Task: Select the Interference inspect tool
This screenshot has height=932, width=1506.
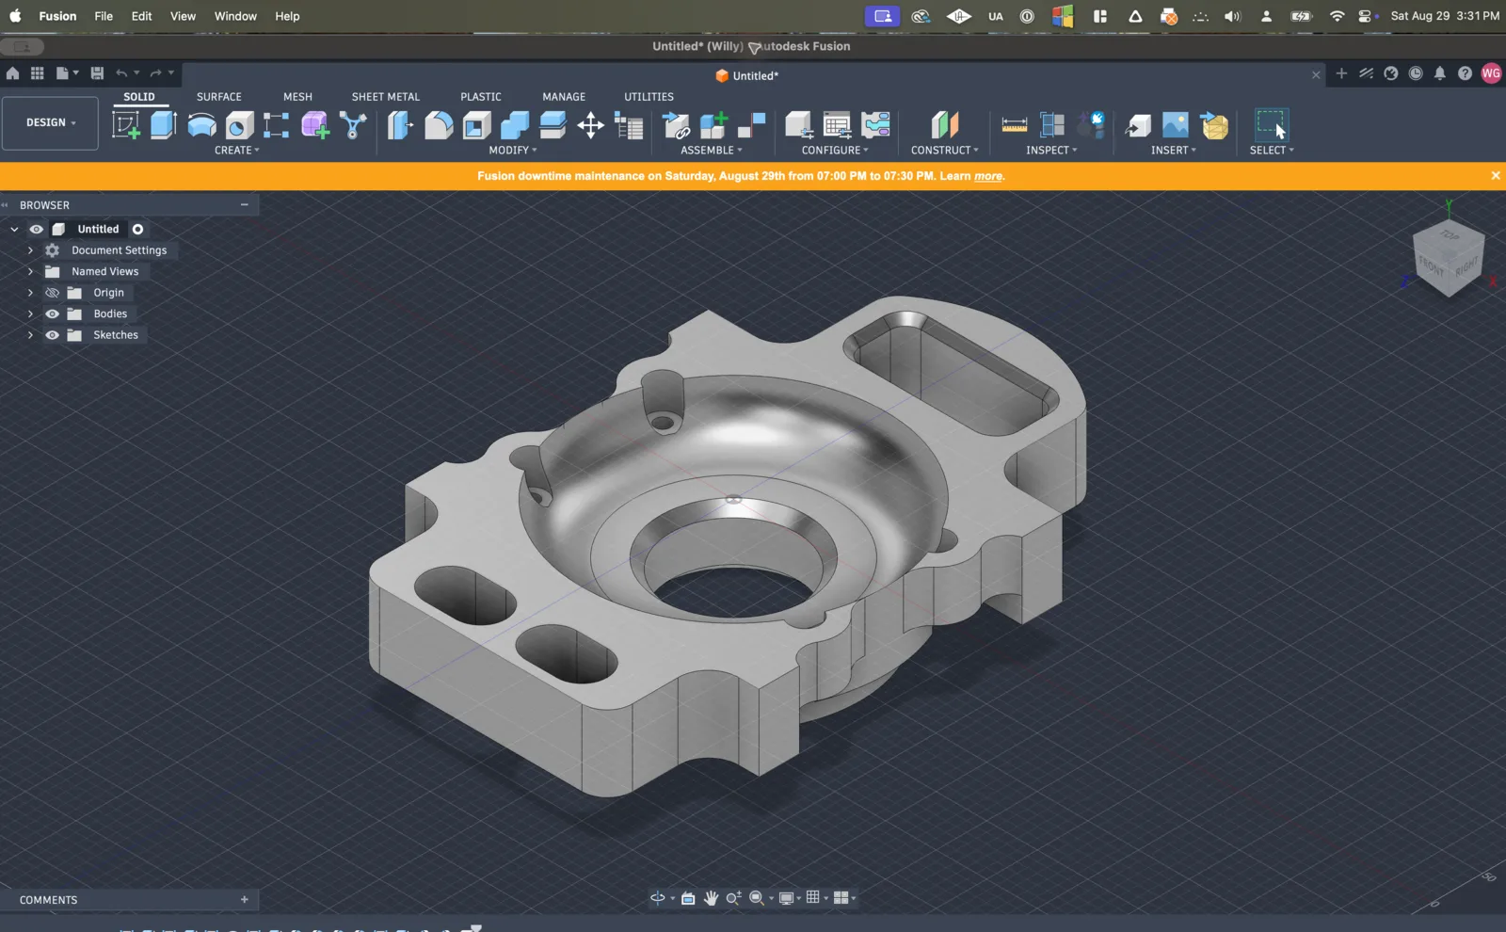Action: point(1051,124)
